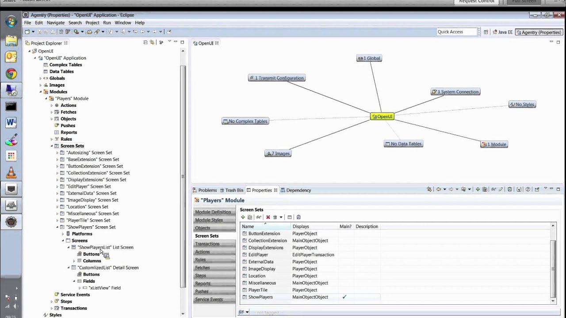The width and height of the screenshot is (566, 318).
Task: Select the 'No Styles' diagram node
Action: pyautogui.click(x=522, y=105)
